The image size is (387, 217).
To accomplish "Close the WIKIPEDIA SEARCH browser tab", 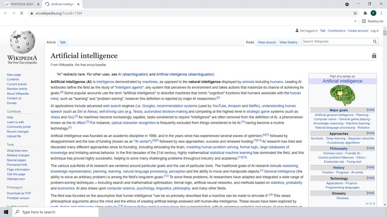I will pos(38,4).
